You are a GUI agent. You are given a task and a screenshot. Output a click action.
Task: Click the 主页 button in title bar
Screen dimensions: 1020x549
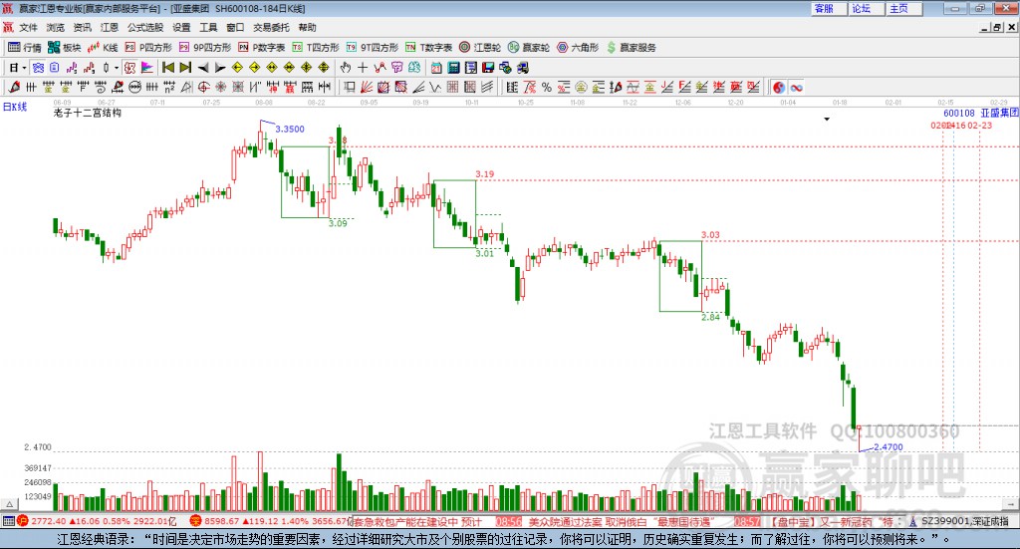pos(904,8)
